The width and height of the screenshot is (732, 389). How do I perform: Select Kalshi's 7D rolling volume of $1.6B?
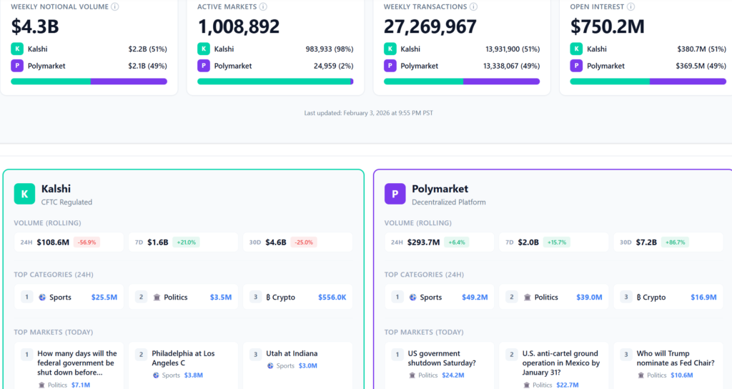157,242
